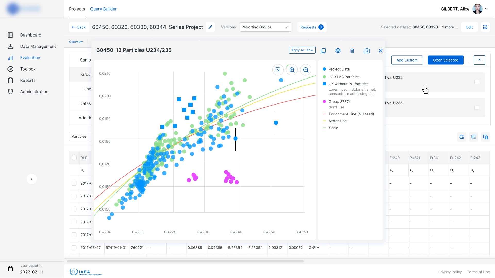
Task: Check the 2017-05-07 row checkbox
Action: click(74, 248)
